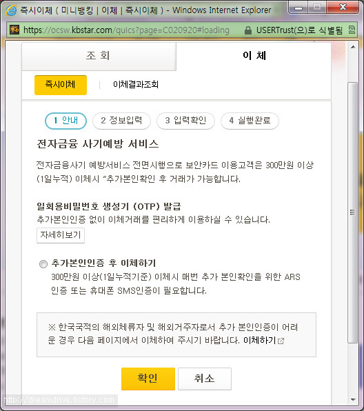Click the scrollbar down arrow

[x=353, y=400]
